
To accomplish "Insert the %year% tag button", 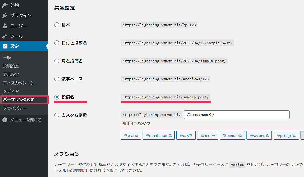I will (131, 135).
